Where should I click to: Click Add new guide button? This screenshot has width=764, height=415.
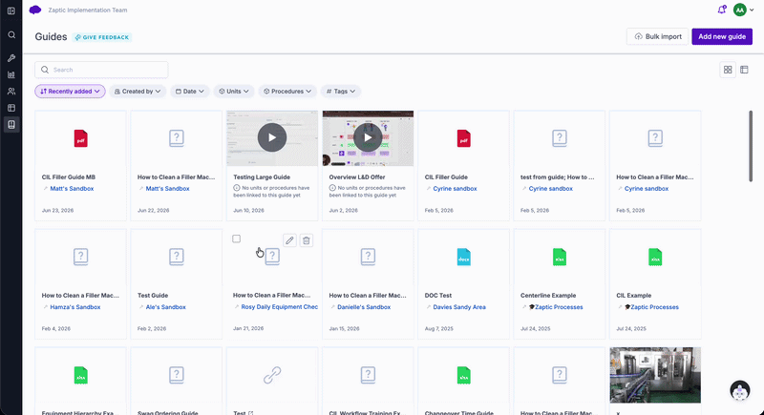722,36
